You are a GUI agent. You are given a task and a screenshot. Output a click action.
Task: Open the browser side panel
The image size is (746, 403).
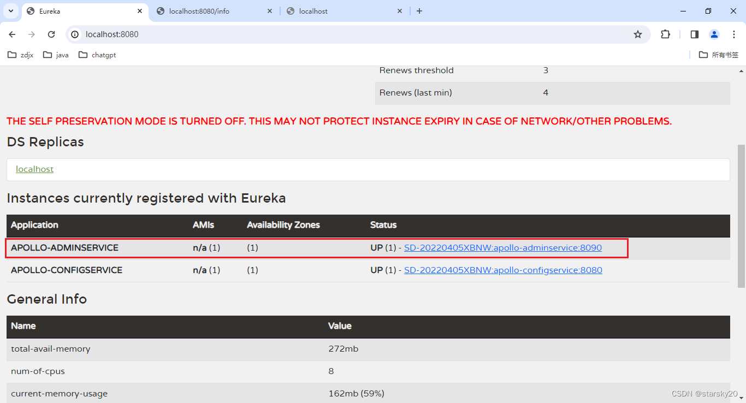(x=695, y=34)
